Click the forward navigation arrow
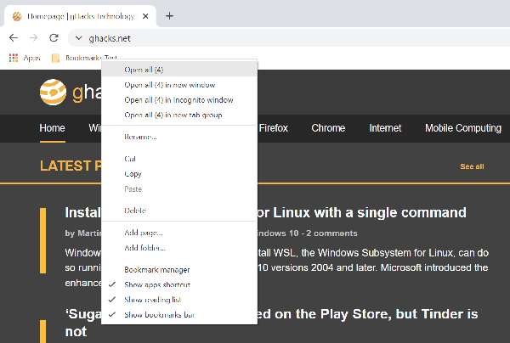 tap(33, 38)
